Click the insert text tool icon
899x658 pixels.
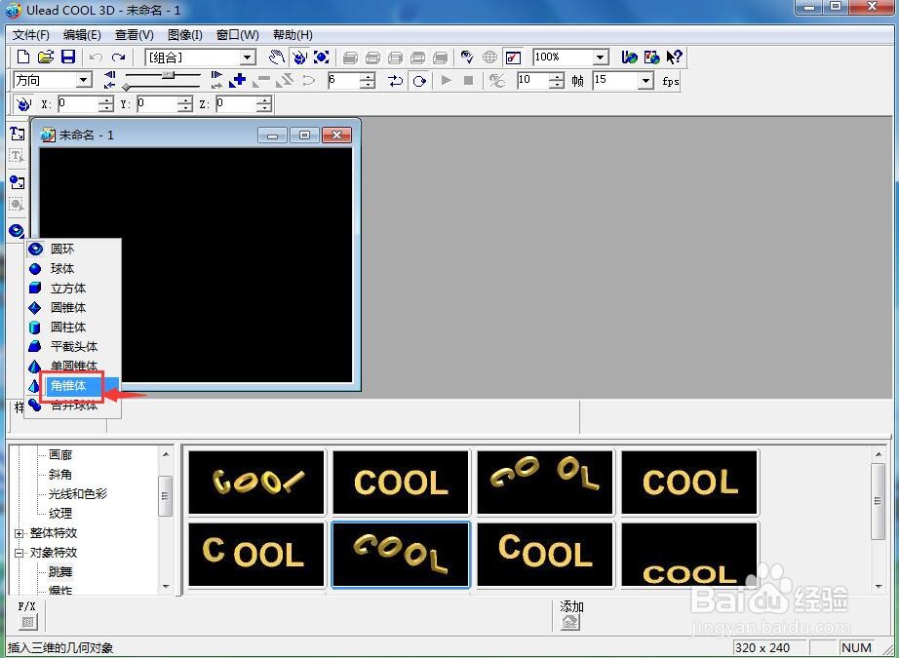point(18,134)
